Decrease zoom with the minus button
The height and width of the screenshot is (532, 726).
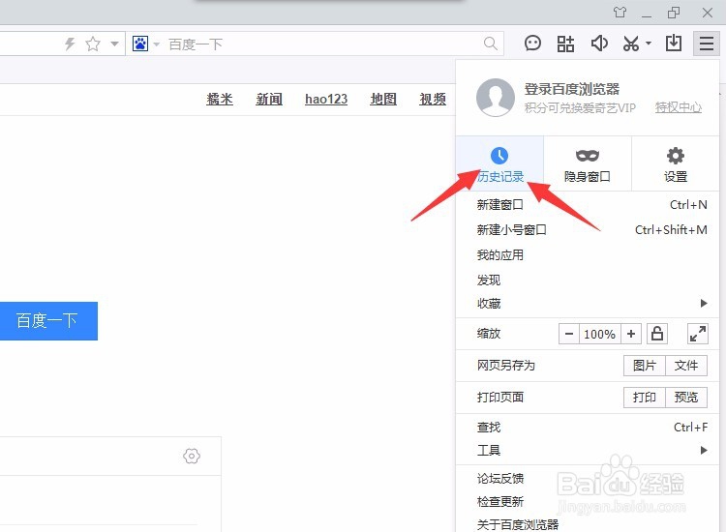coord(569,334)
